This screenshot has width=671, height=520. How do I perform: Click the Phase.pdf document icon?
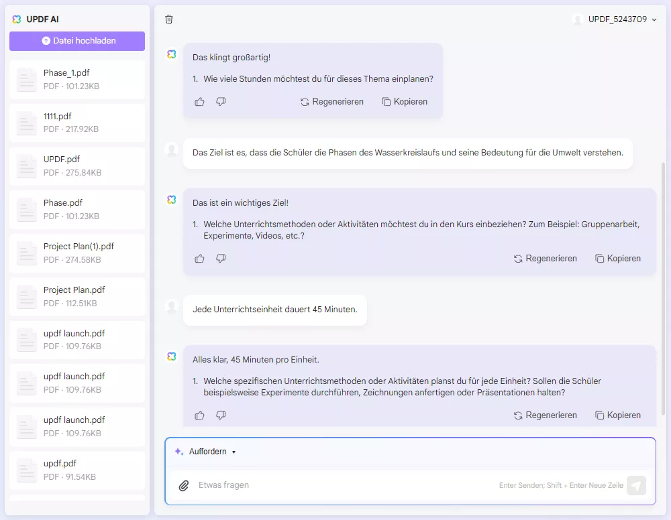pos(27,210)
